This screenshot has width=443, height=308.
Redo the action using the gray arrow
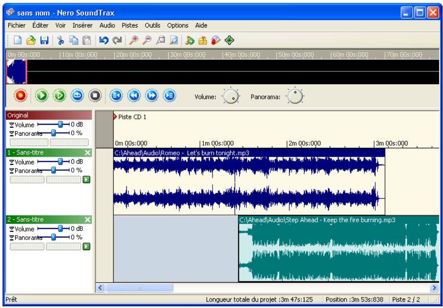(x=117, y=41)
